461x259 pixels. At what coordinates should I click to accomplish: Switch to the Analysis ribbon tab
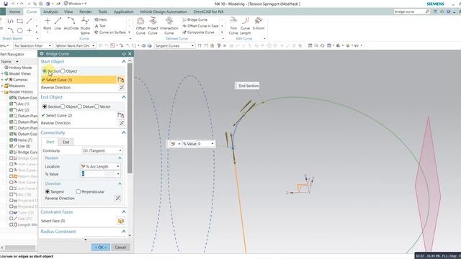[50, 12]
